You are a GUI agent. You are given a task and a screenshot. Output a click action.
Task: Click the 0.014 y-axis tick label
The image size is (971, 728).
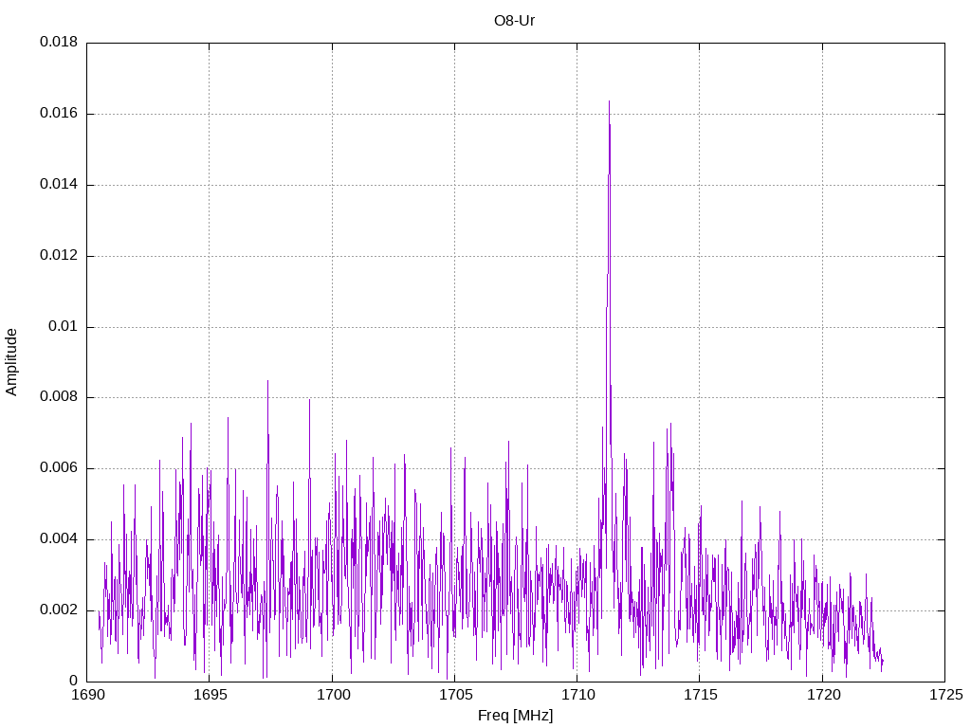point(58,185)
